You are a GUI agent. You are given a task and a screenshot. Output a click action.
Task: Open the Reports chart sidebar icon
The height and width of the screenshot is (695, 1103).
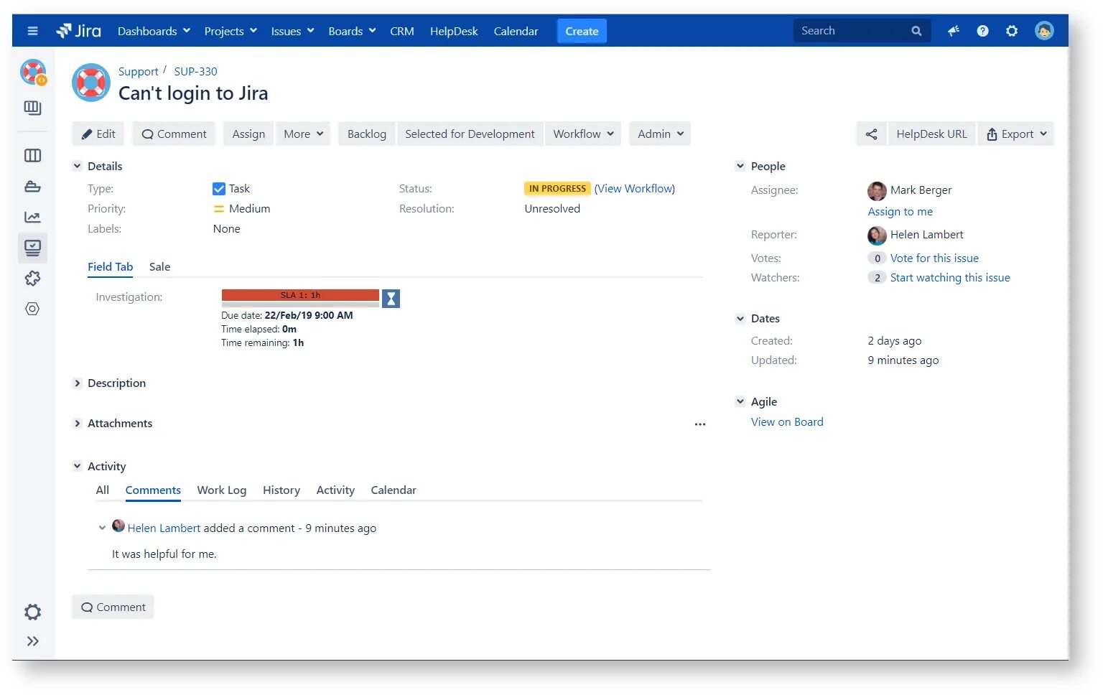(x=32, y=217)
